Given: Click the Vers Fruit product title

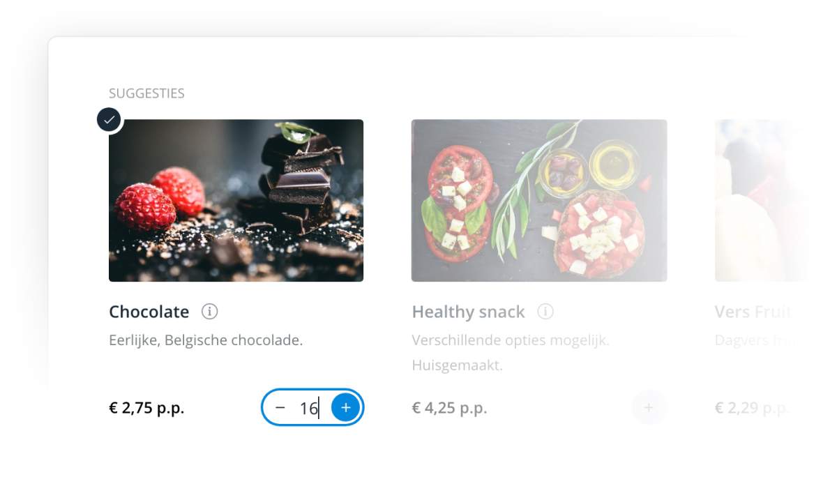Looking at the screenshot, I should (753, 312).
